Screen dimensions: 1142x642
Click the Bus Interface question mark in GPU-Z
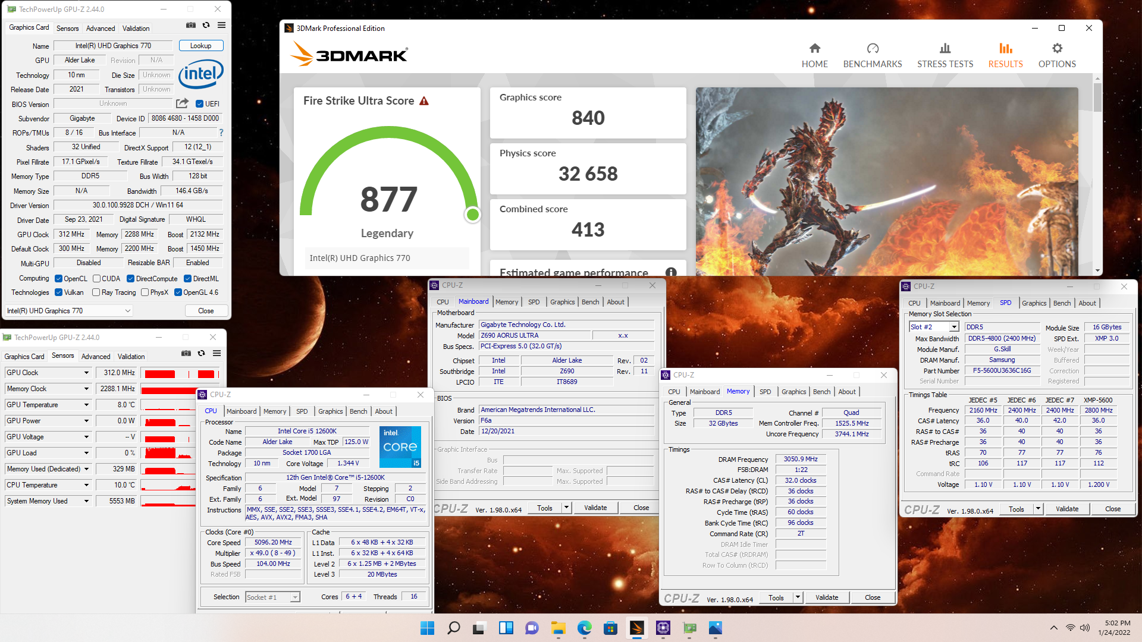coord(221,133)
